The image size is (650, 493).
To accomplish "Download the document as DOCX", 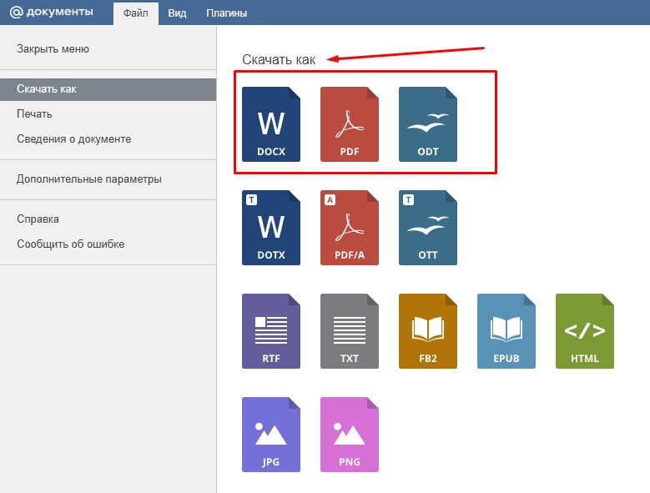I will tap(271, 124).
